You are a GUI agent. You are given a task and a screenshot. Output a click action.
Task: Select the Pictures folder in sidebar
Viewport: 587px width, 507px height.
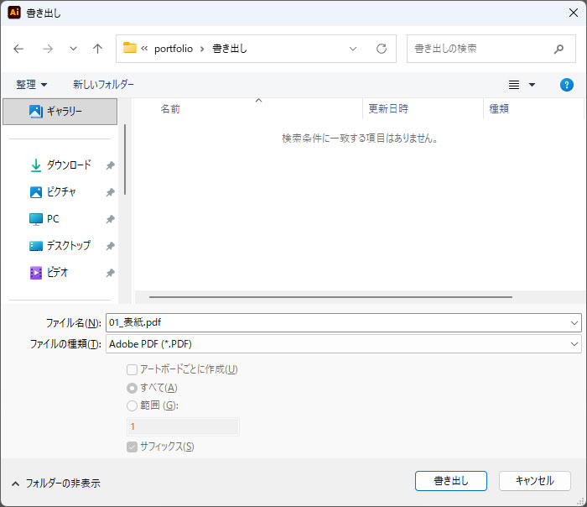(x=61, y=192)
